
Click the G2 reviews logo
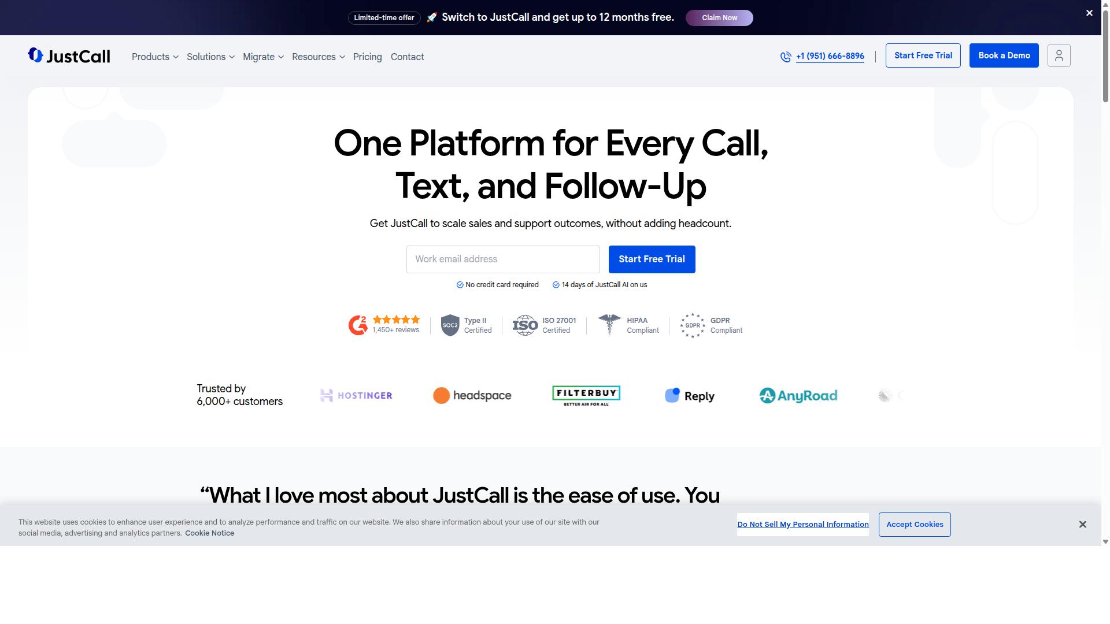[x=358, y=325]
